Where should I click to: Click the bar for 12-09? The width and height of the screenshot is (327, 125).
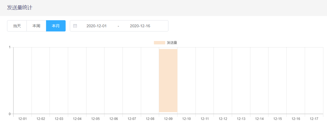point(168,81)
